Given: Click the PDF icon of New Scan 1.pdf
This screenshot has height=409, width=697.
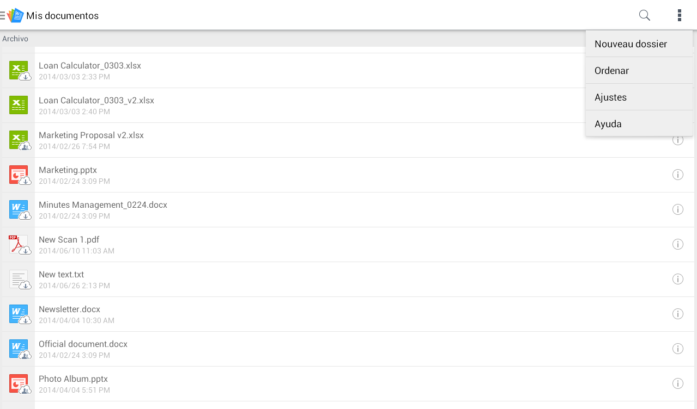Looking at the screenshot, I should (x=19, y=245).
